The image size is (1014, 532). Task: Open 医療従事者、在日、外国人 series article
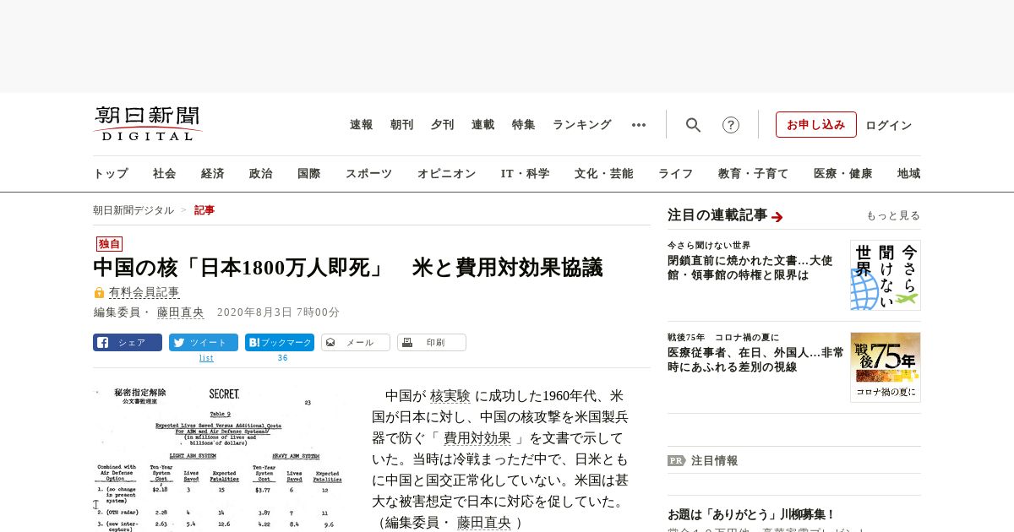[755, 360]
